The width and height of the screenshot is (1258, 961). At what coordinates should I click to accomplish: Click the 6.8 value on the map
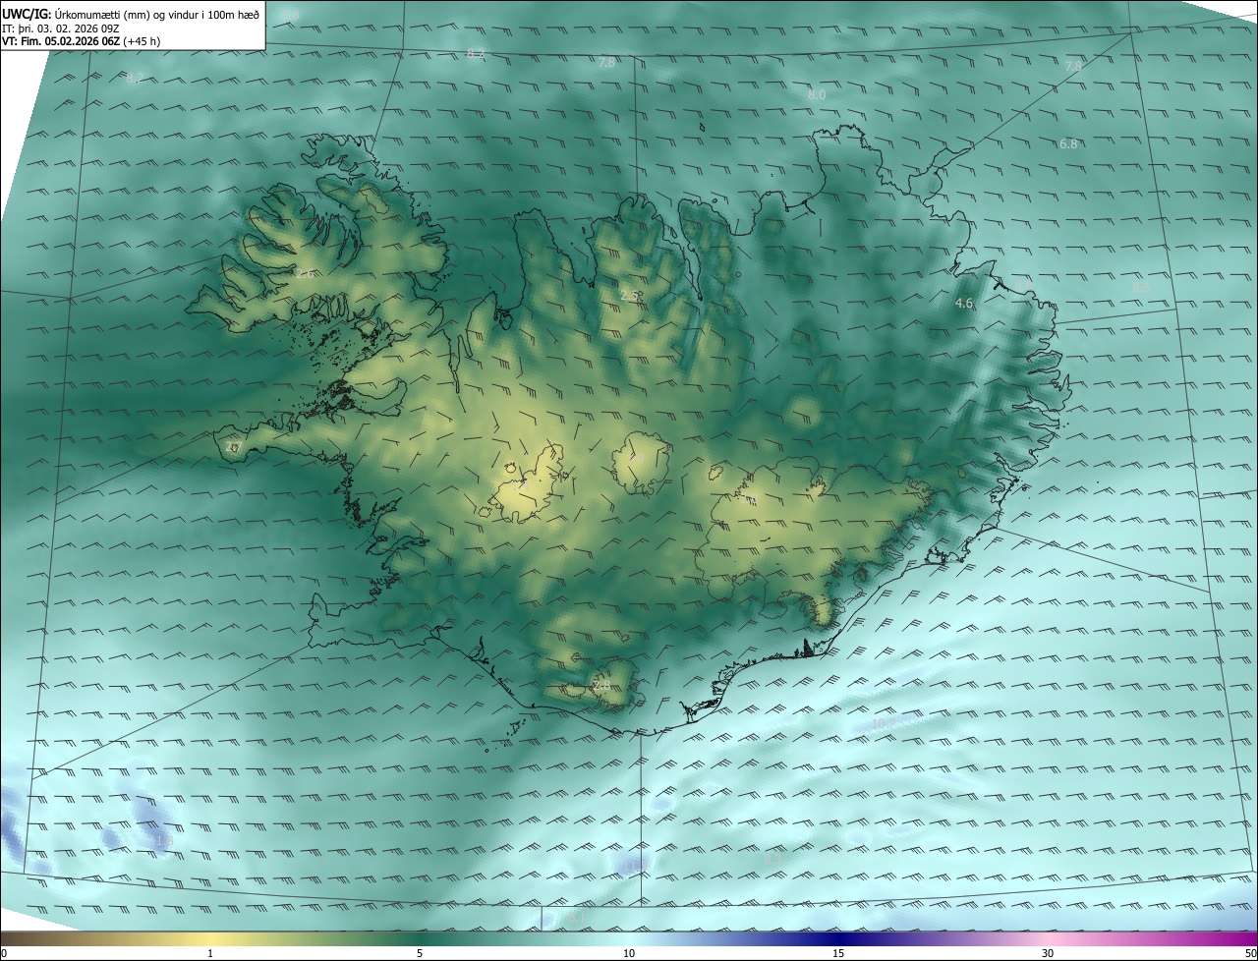click(1068, 143)
